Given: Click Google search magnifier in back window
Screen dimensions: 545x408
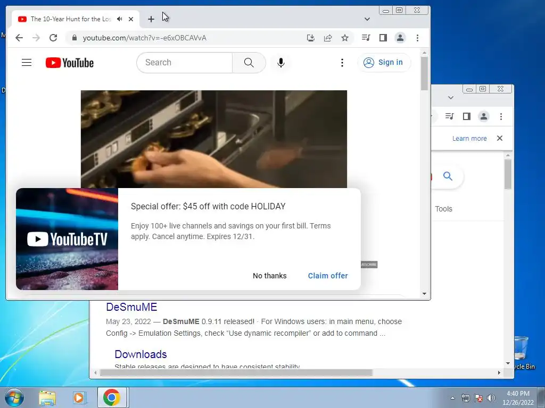Looking at the screenshot, I should click(448, 176).
